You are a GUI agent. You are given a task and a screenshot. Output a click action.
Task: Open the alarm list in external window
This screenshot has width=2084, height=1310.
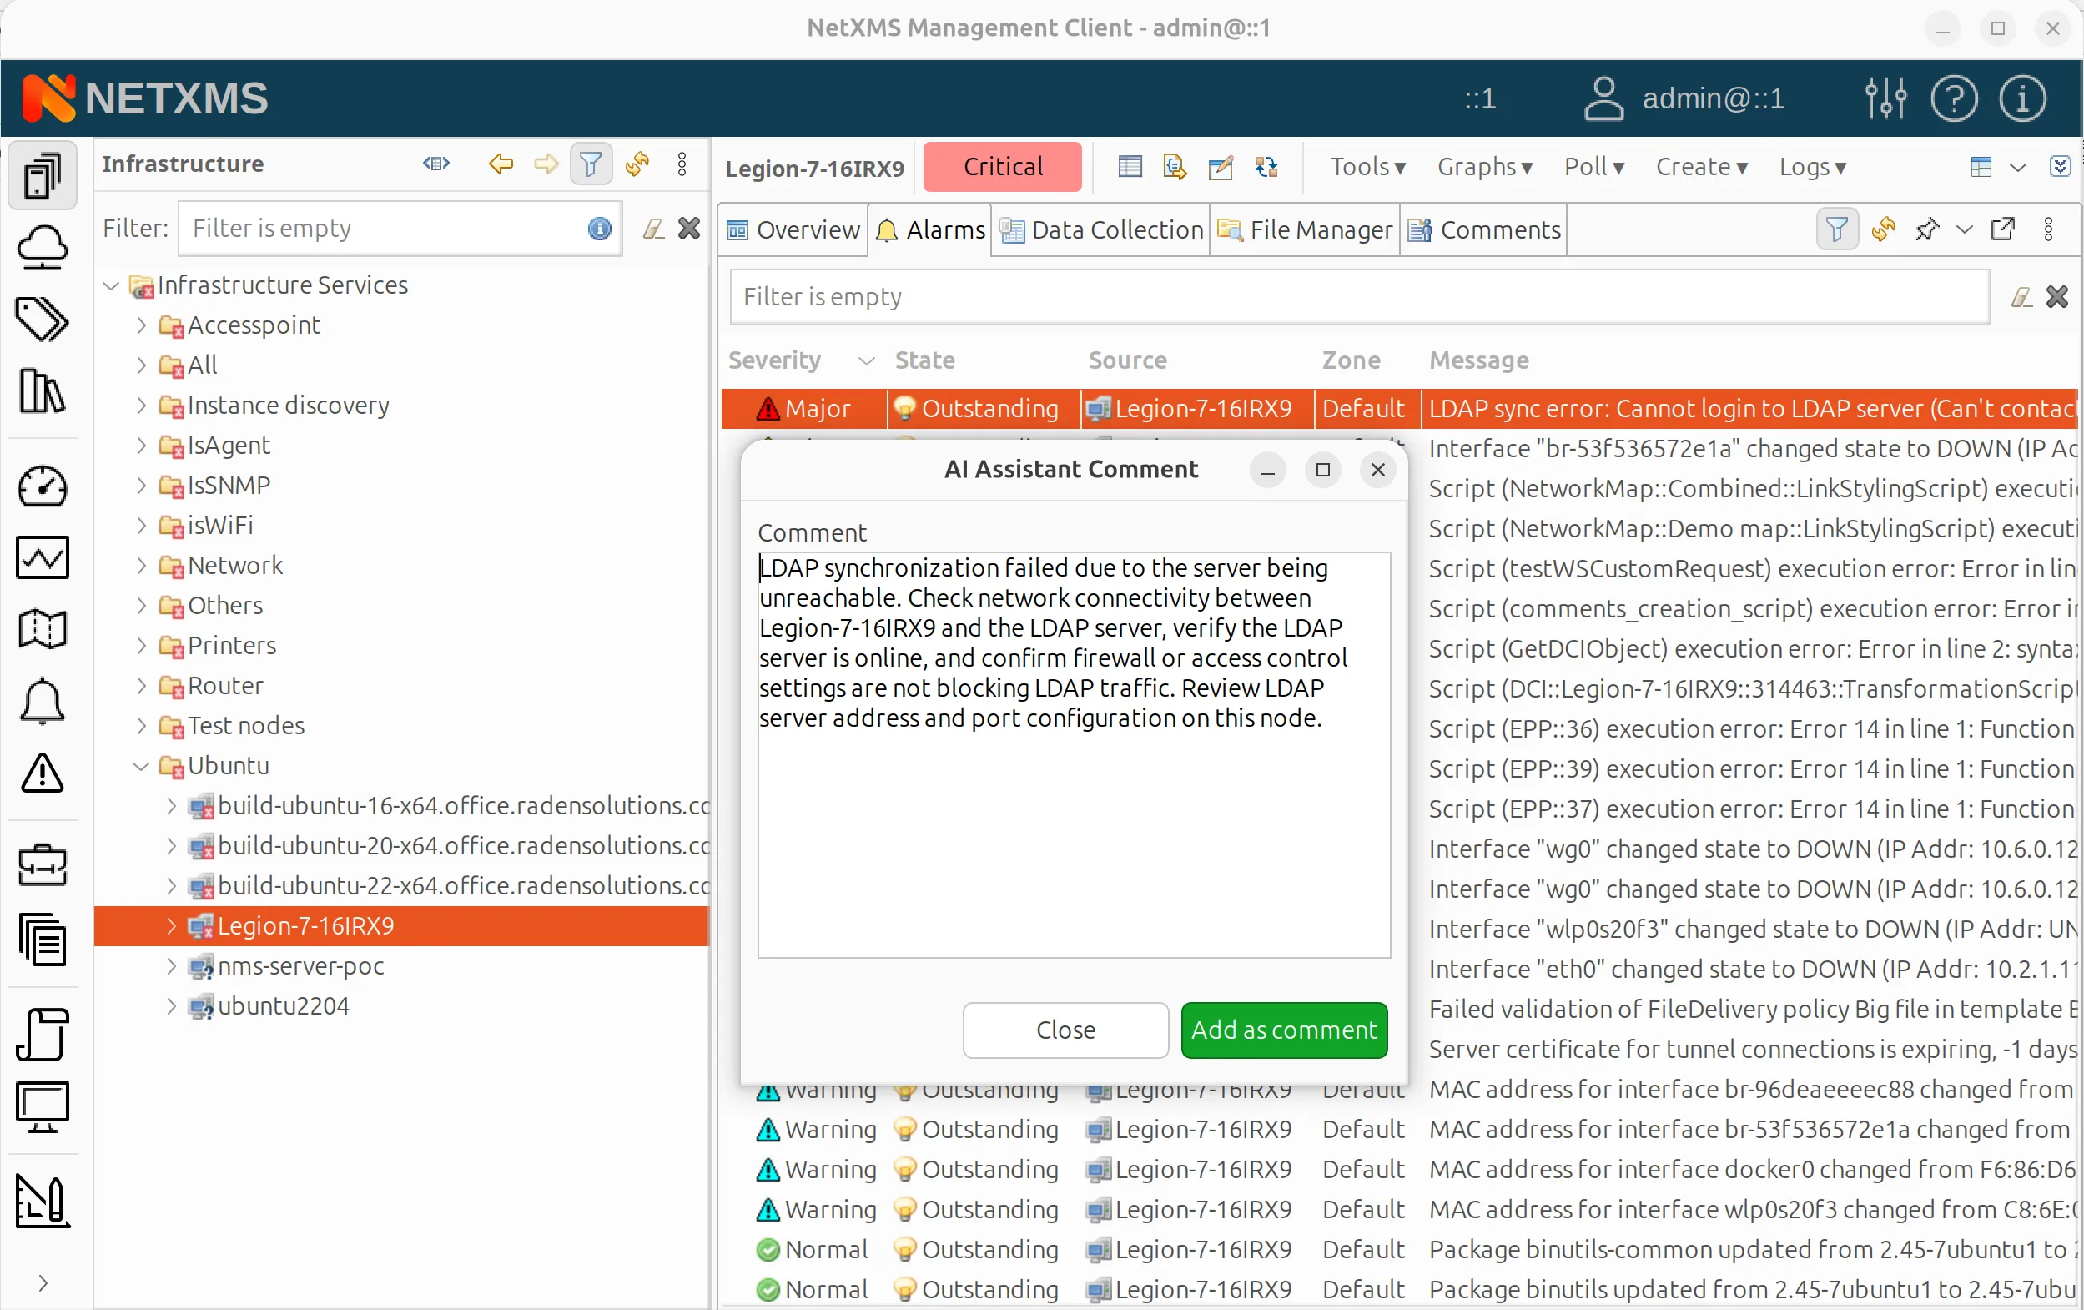tap(2004, 229)
